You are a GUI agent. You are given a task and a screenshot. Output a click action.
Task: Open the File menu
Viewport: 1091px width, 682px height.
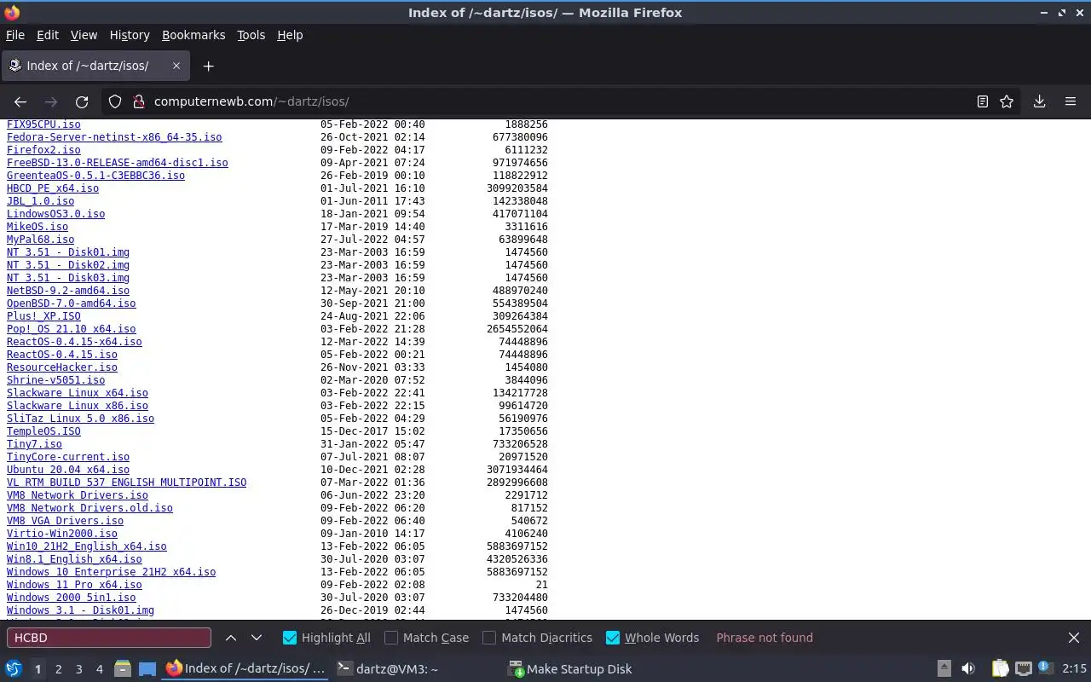pos(15,35)
